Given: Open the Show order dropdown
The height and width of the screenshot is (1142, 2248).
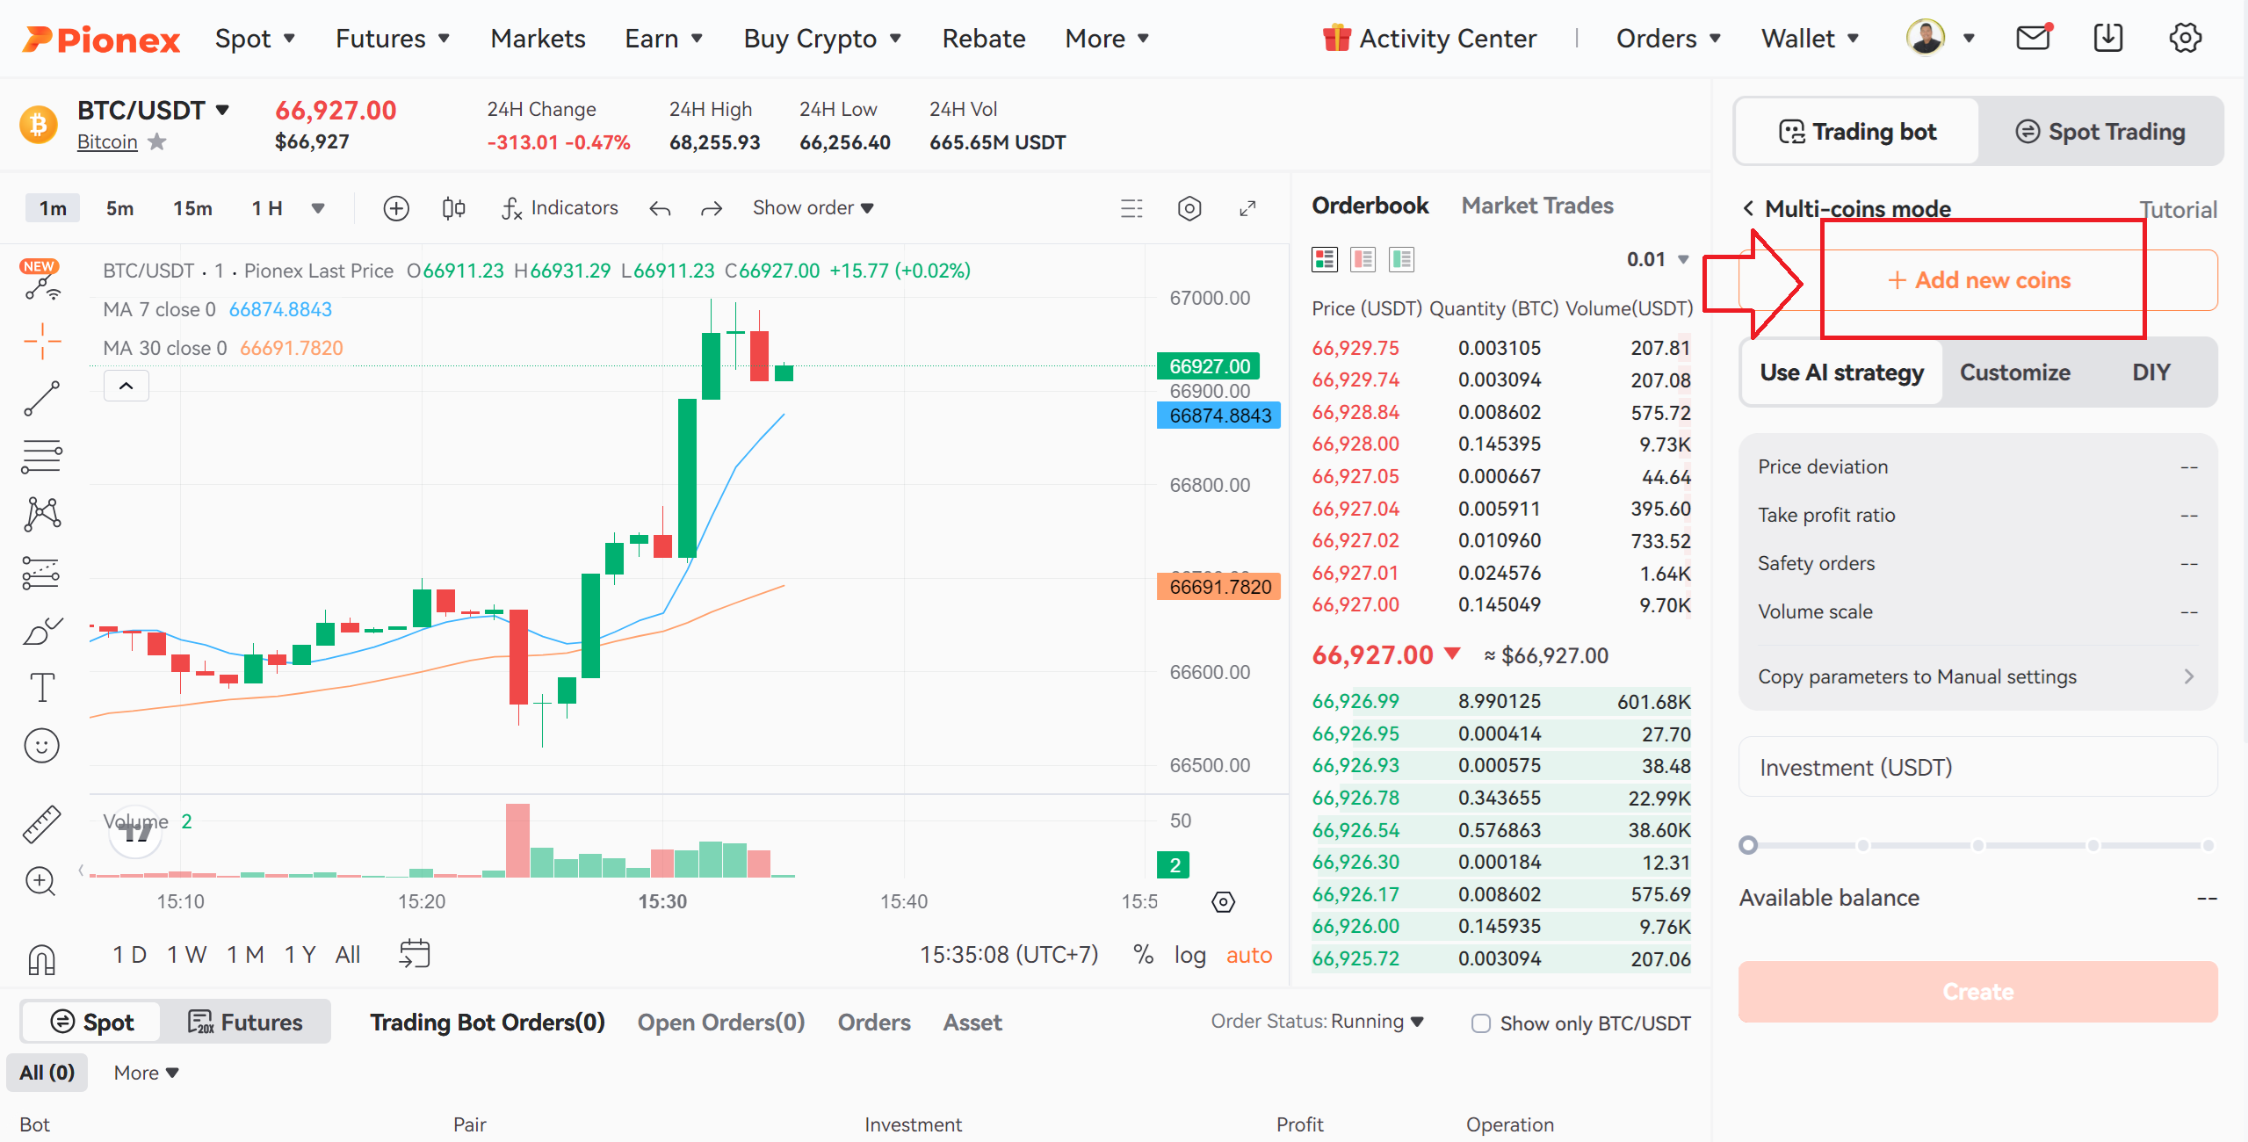Looking at the screenshot, I should (813, 208).
